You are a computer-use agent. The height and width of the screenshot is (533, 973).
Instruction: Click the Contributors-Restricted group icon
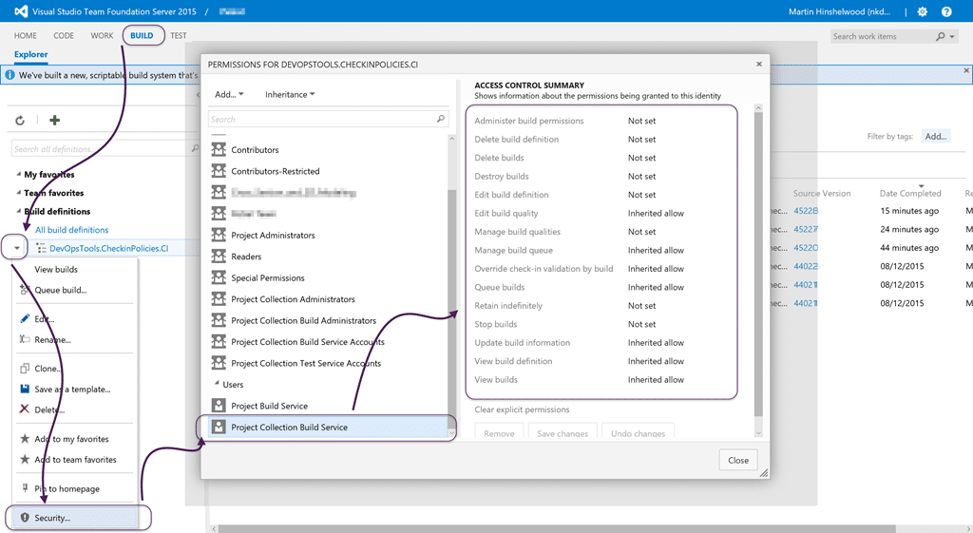tap(219, 171)
